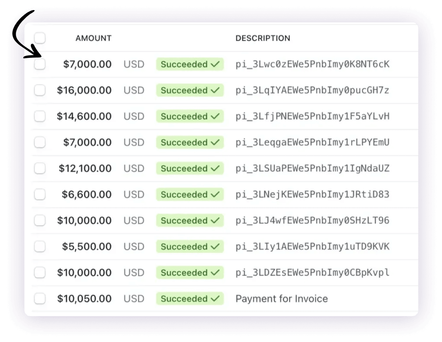Image resolution: width=442 pixels, height=342 pixels.
Task: Click the DESCRIPTION column header
Action: [263, 38]
